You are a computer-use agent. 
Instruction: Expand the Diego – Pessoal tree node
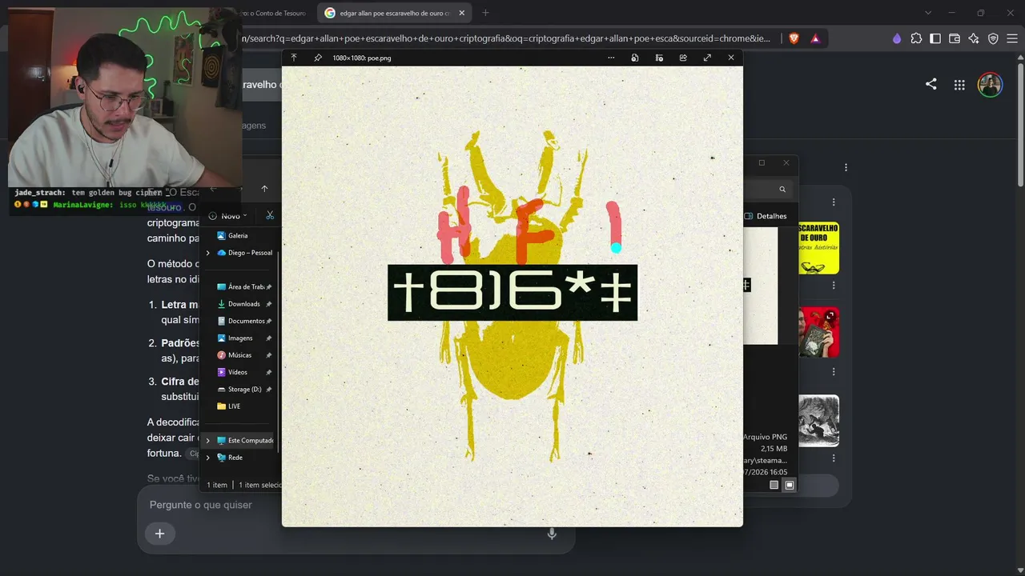(x=208, y=253)
